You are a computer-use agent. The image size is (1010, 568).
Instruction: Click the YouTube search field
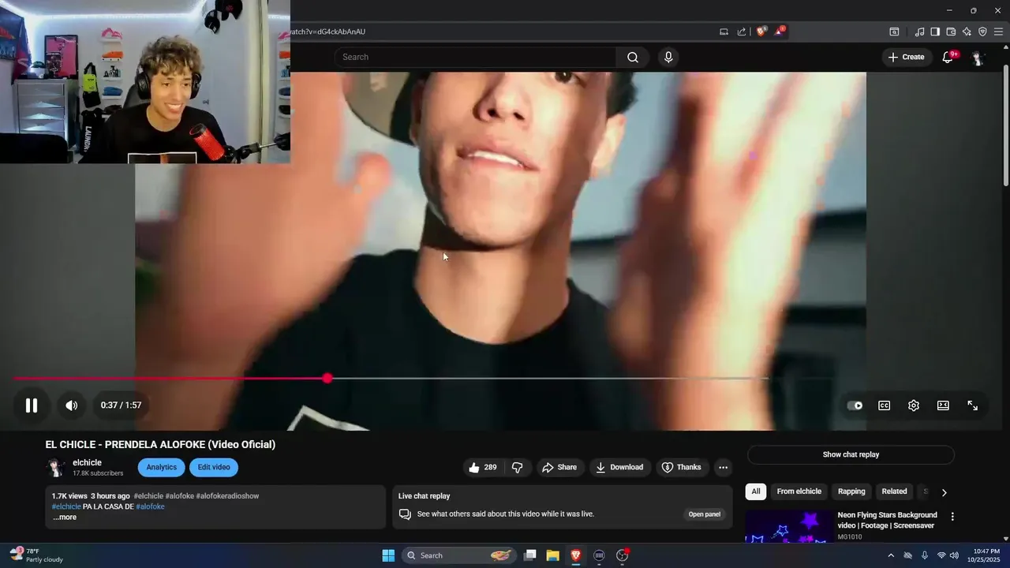pyautogui.click(x=475, y=57)
